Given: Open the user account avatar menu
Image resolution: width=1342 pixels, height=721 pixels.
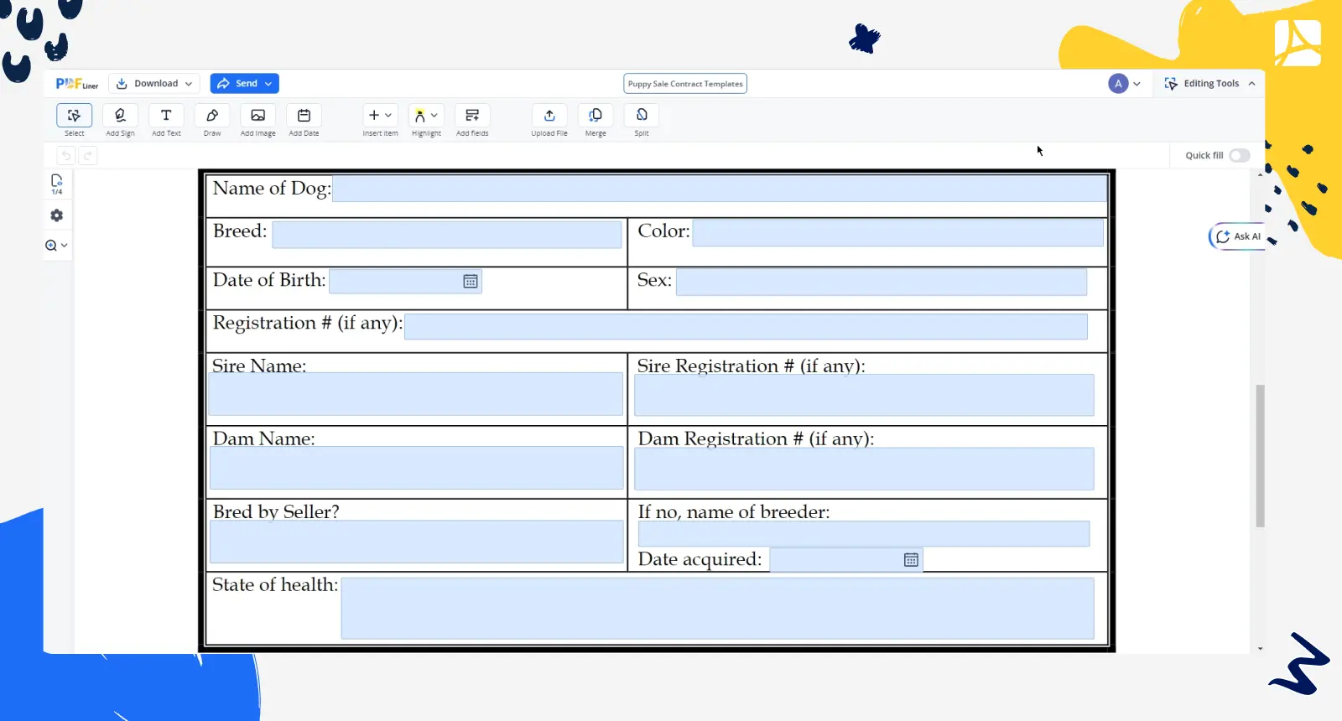Looking at the screenshot, I should click(x=1124, y=84).
